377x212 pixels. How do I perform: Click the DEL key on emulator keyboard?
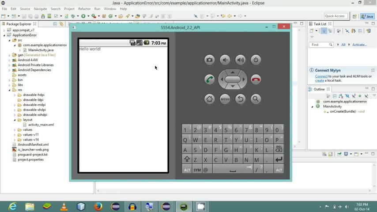[279, 149]
